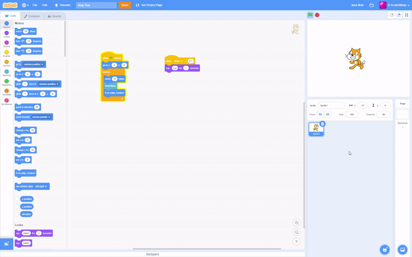Click the workspace horizontal scrollbar
Screen dimensions: 412x257
point(207,249)
